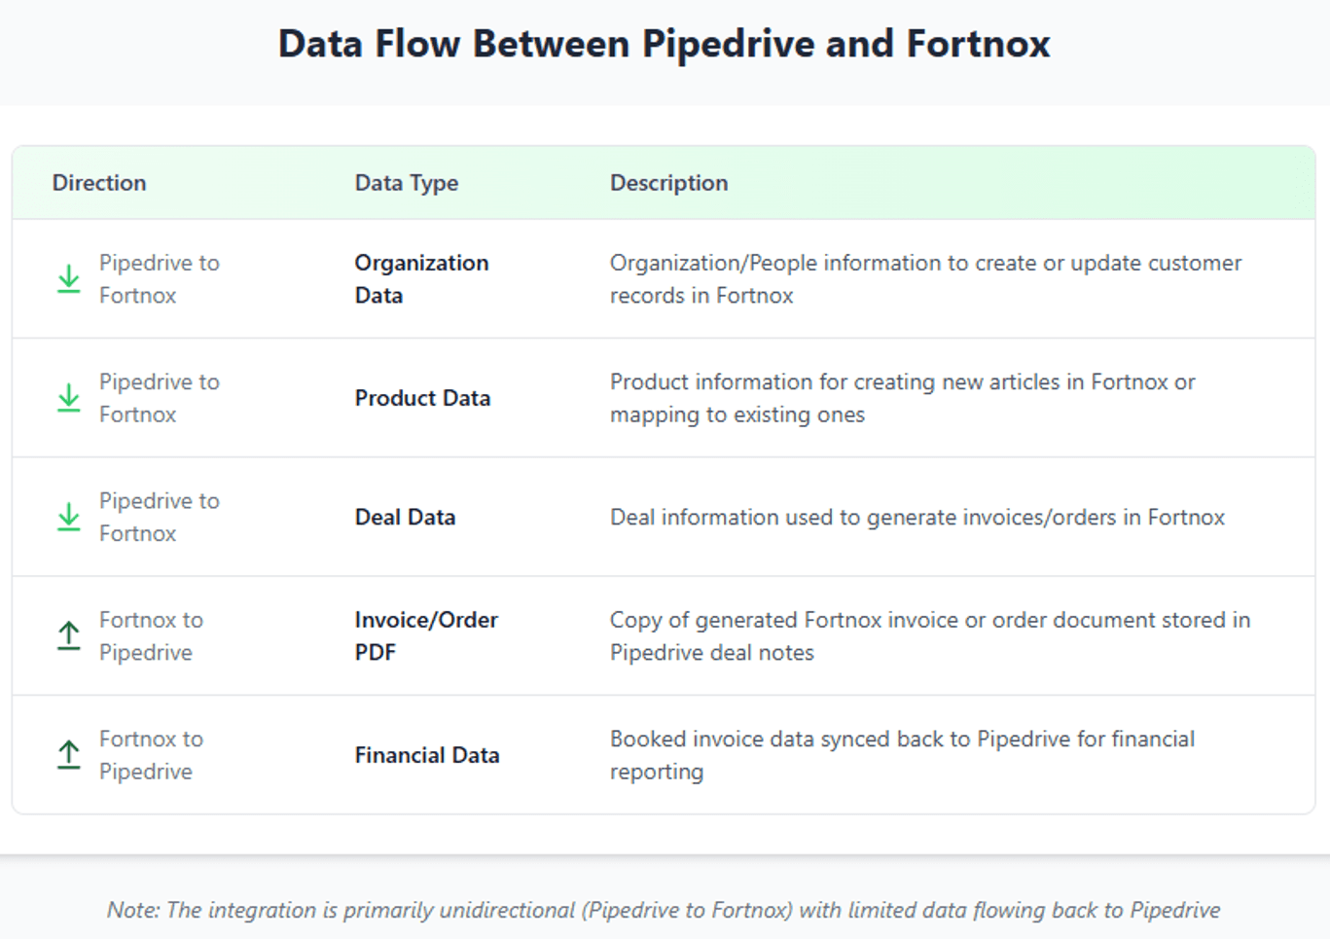Image resolution: width=1330 pixels, height=939 pixels.
Task: Click the Invoice/Order PDF cell
Action: tap(426, 635)
